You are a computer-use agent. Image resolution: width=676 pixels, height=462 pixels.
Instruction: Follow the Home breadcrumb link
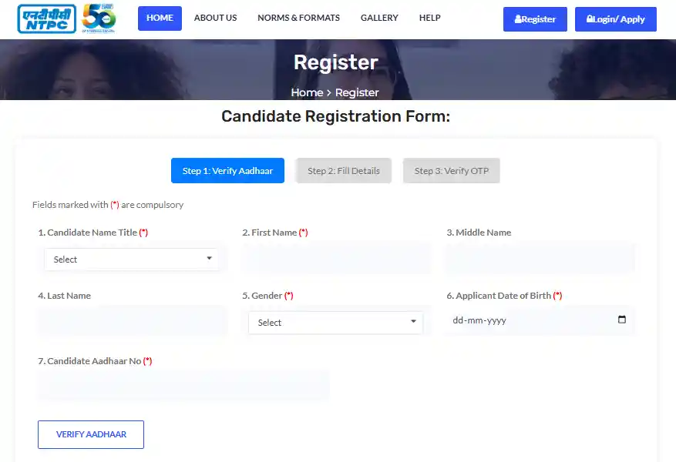(307, 92)
